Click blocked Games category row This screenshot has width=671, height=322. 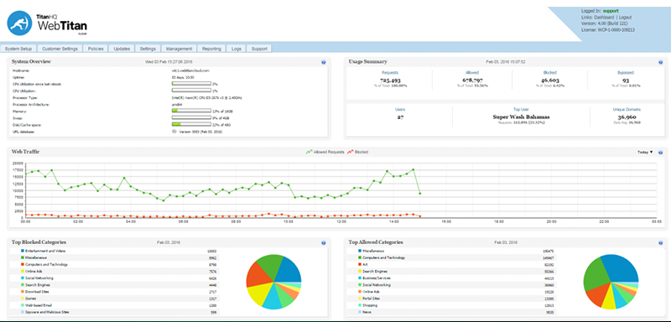tap(115, 299)
